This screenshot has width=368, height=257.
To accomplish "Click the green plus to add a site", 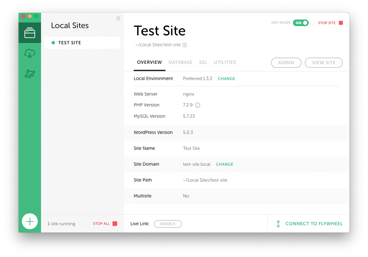I will click(30, 221).
